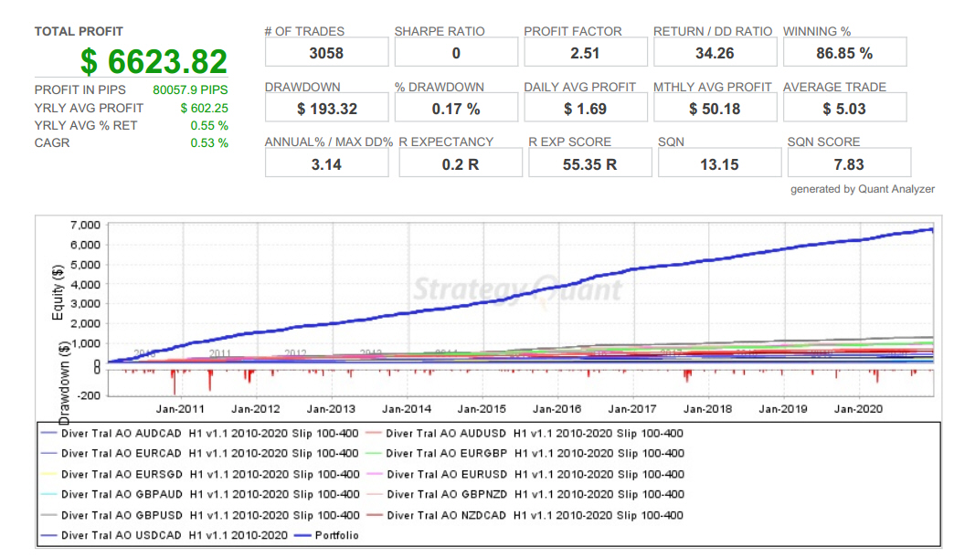Viewport: 954px width, 557px height.
Task: Click the GBPAUD legend entry
Action: click(199, 494)
